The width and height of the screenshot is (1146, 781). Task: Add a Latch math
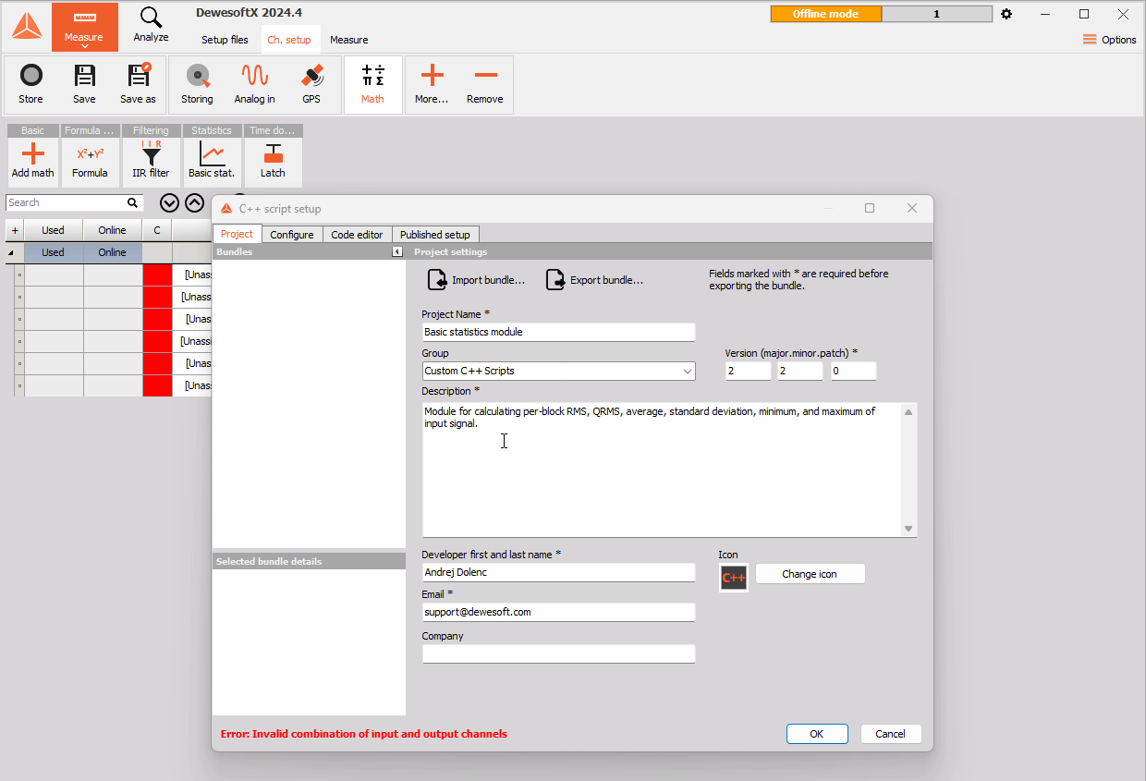[x=273, y=161]
